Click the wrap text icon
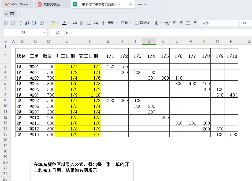This screenshot has width=252, height=181. (x=89, y=23)
